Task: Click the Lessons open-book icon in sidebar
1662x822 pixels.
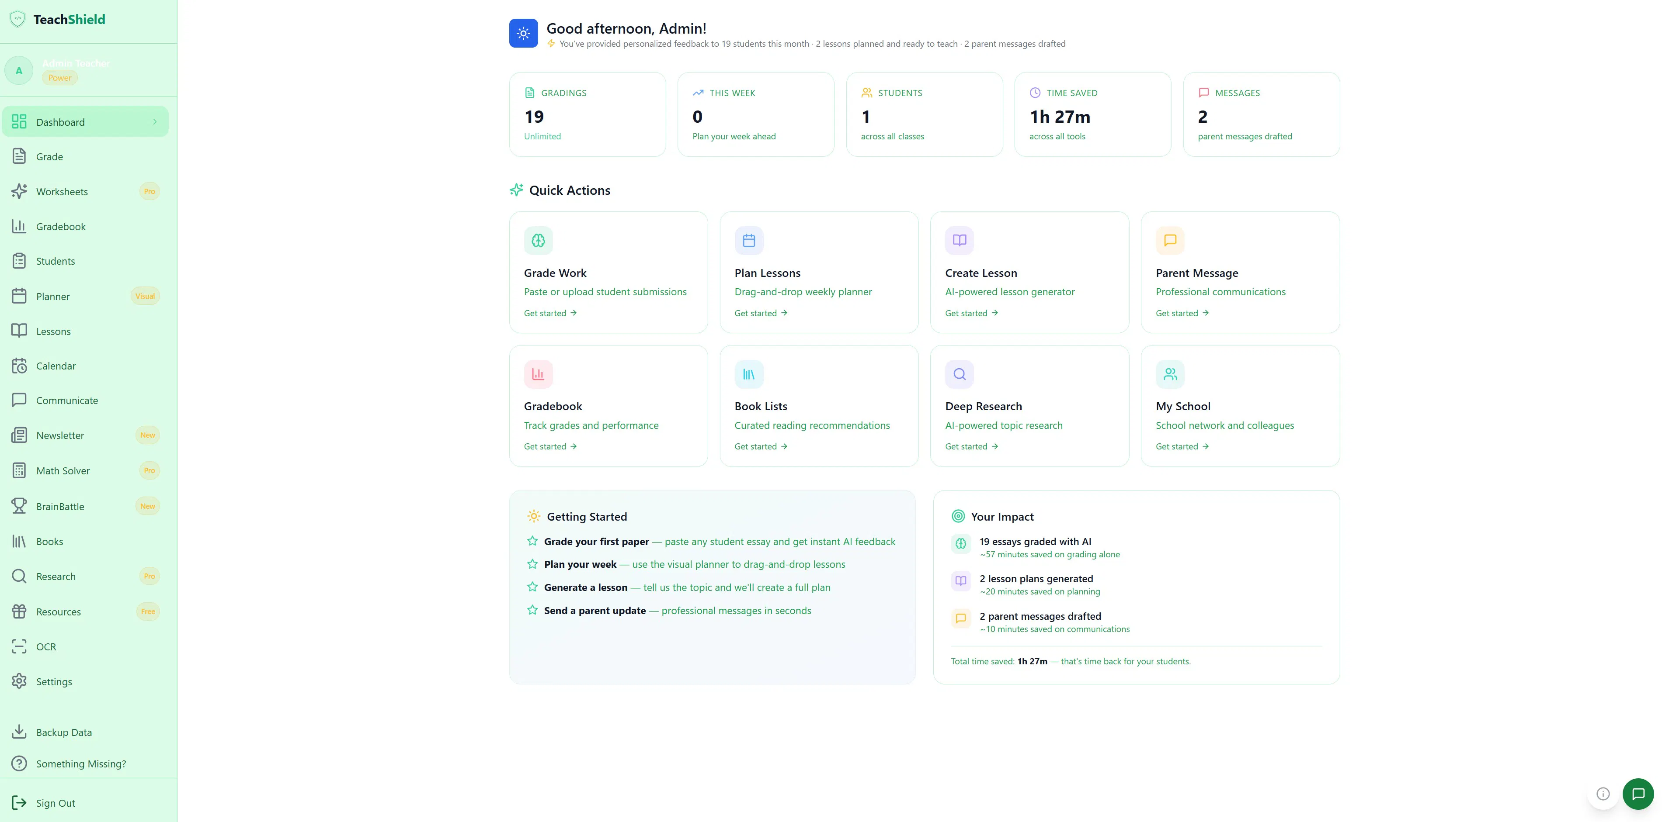Action: click(x=19, y=332)
